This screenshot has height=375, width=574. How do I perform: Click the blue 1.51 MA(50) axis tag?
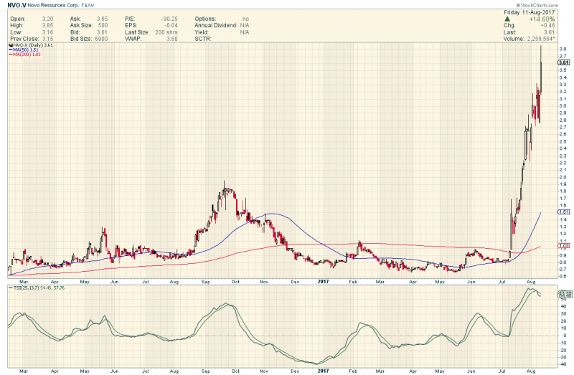point(563,212)
